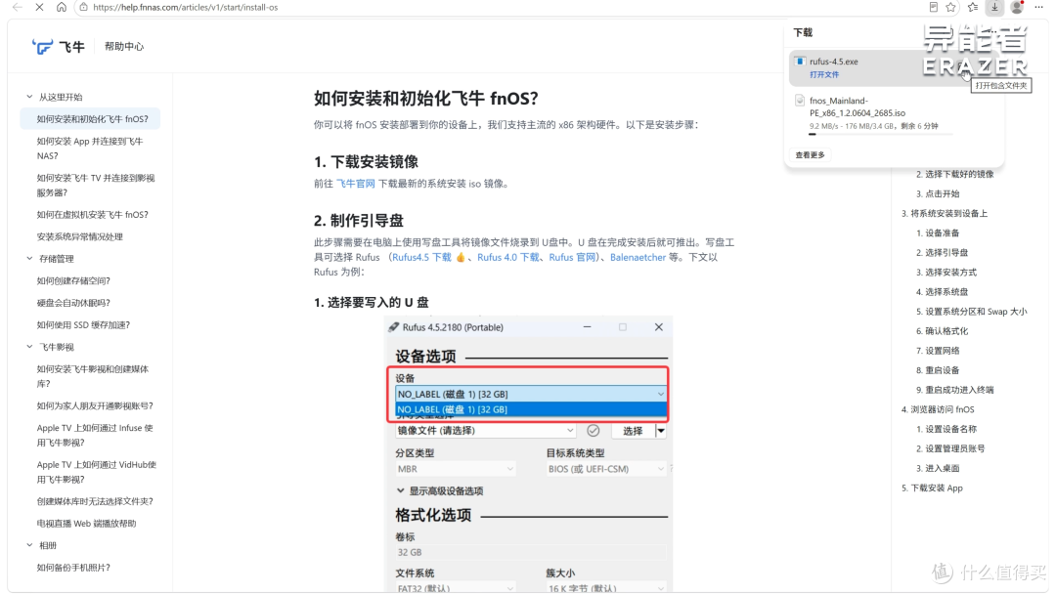1056x594 pixels.
Task: Click 打开文件 under rufus-4.5.exe
Action: [x=824, y=74]
